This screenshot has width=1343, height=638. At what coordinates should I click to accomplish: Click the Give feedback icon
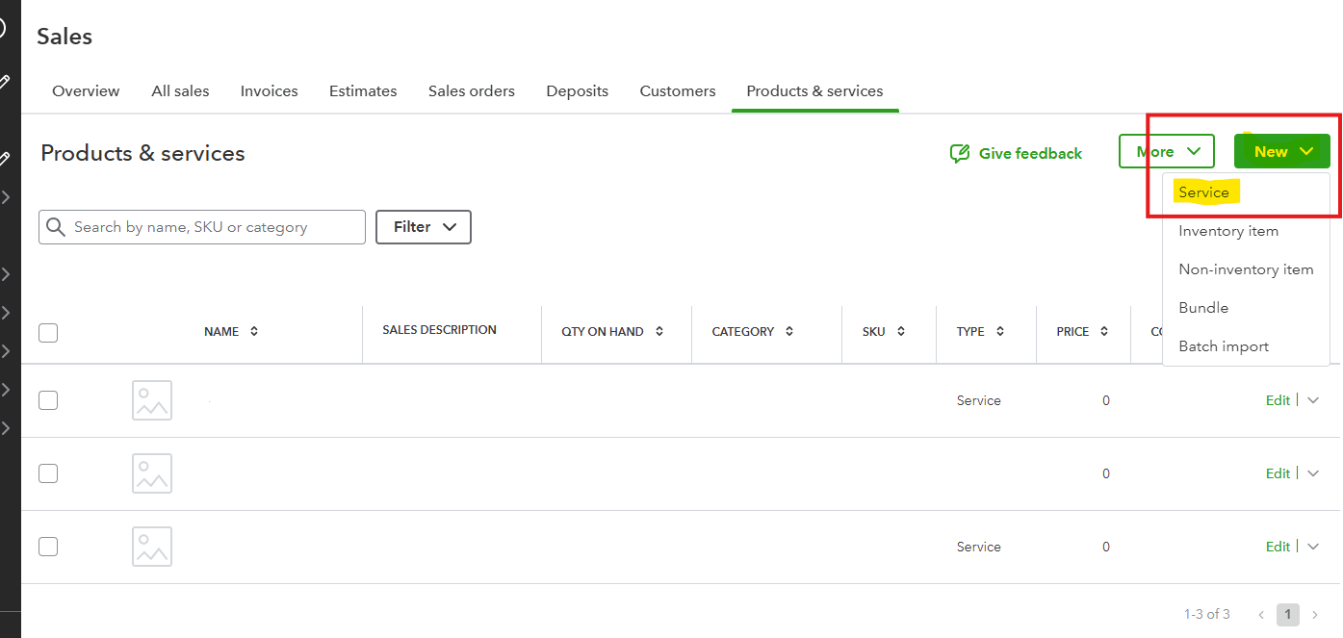click(960, 154)
